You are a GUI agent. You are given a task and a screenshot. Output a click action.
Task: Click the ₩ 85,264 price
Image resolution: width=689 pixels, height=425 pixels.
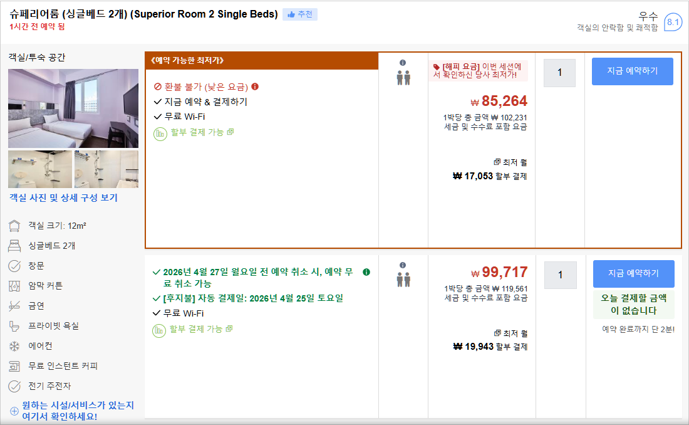pyautogui.click(x=499, y=101)
